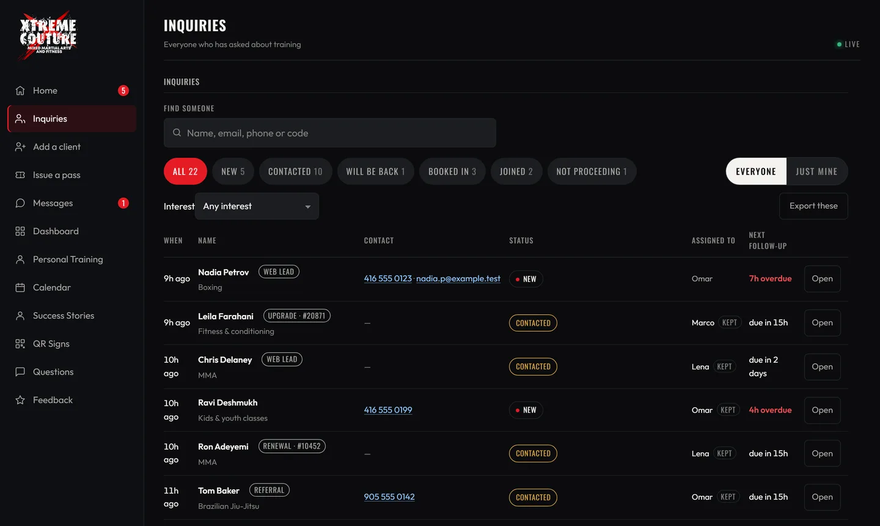The width and height of the screenshot is (880, 526).
Task: Filter by Booked In 3
Action: click(452, 171)
